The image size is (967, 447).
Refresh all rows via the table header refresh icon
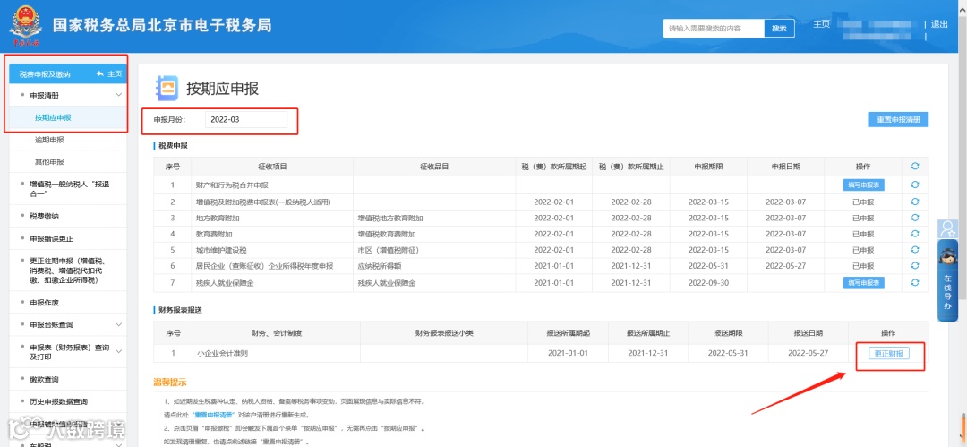tap(914, 167)
